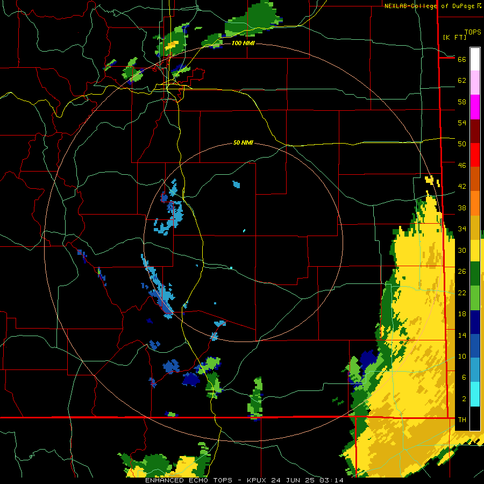Click the legend value 14
This screenshot has width=484, height=484.
point(462,335)
